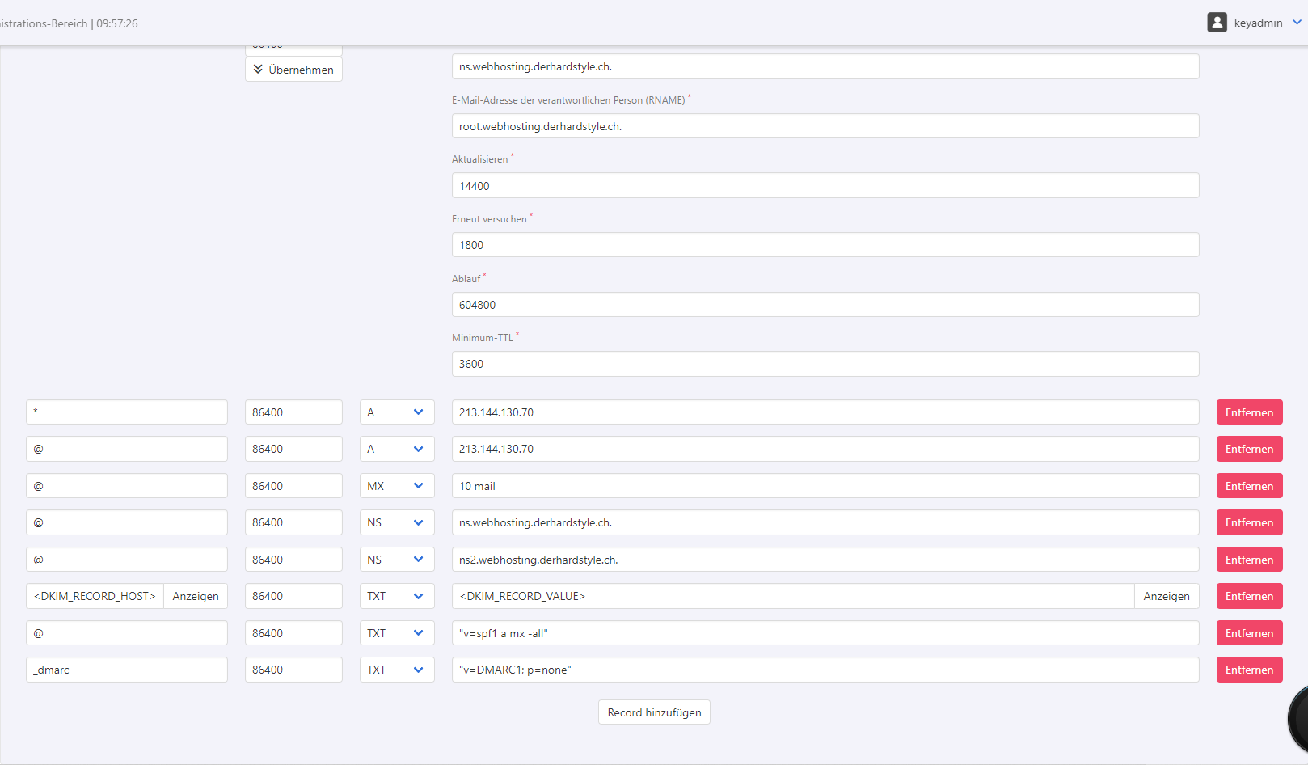The height and width of the screenshot is (765, 1308).
Task: Change type of ns2.webhosting NS record
Action: tap(396, 560)
